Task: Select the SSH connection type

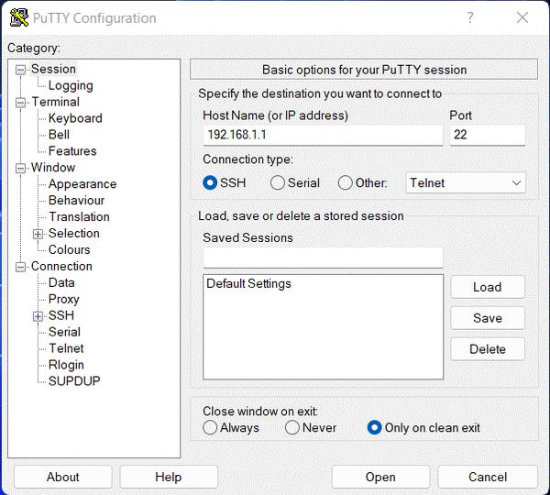Action: 211,182
